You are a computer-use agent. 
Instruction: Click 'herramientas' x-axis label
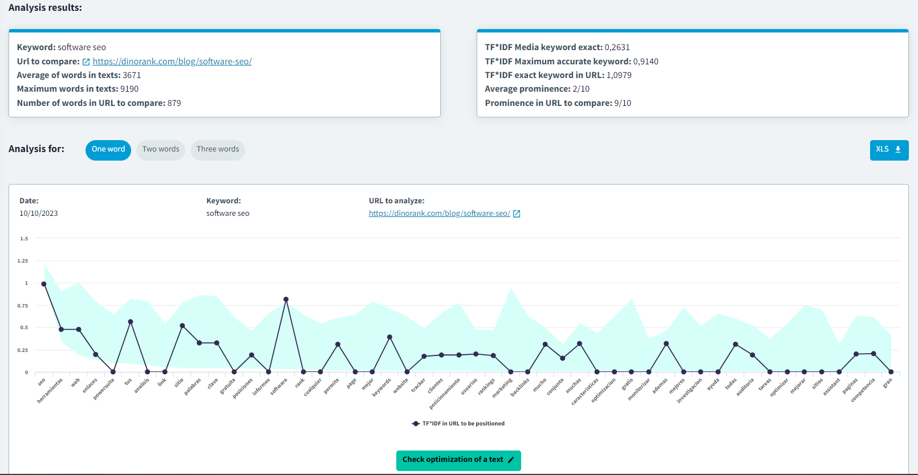click(50, 391)
